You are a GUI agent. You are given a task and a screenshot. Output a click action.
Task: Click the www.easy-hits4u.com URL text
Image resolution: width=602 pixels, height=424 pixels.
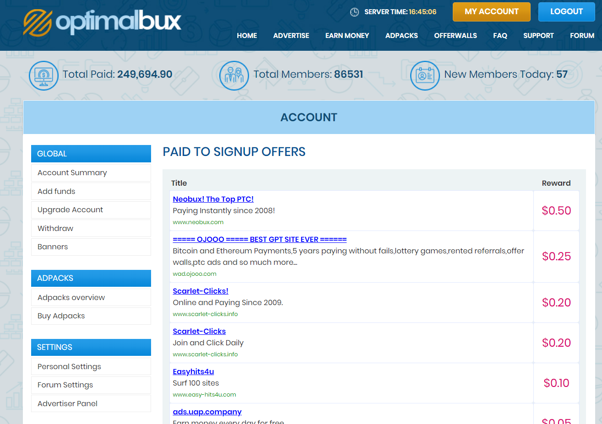204,395
